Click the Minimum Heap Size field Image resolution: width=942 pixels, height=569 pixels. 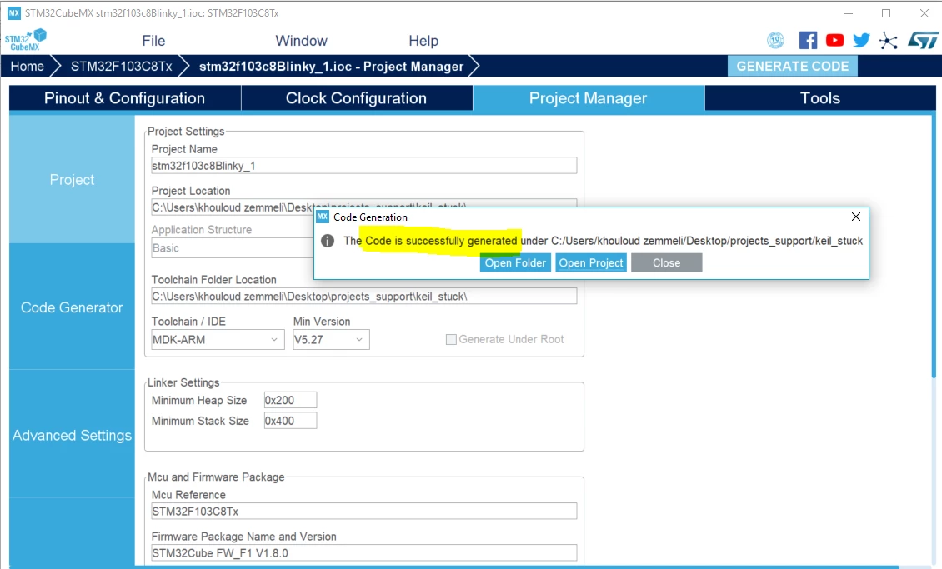coord(290,401)
